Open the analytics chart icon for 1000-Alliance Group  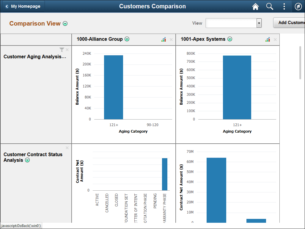click(x=163, y=39)
